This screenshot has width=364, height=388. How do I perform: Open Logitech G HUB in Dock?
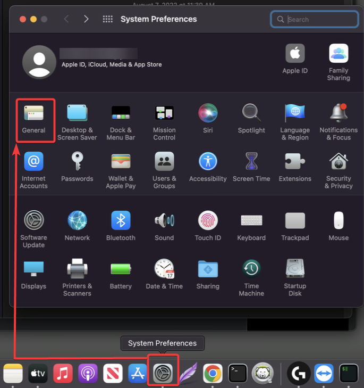click(x=299, y=373)
